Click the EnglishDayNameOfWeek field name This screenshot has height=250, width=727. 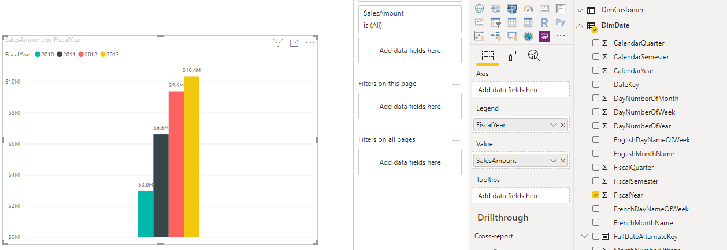(x=652, y=140)
